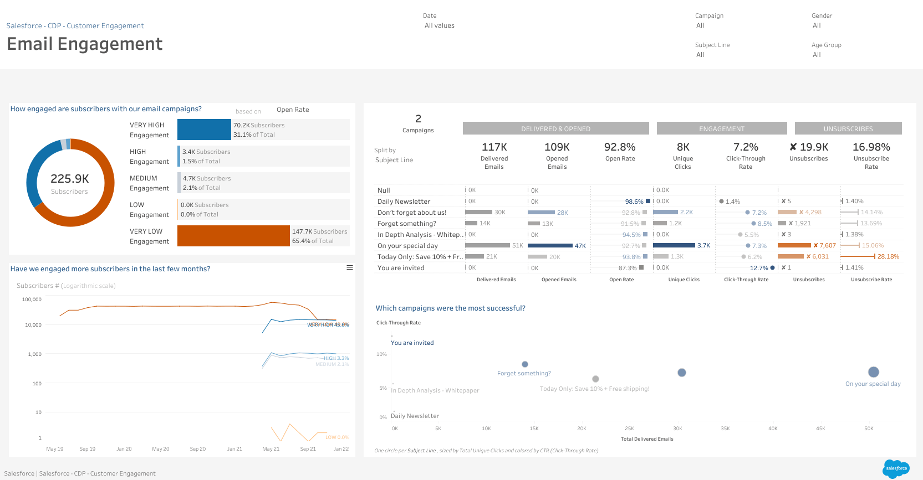The width and height of the screenshot is (923, 480).
Task: Open the Campaign filter dropdown
Action: click(x=700, y=25)
